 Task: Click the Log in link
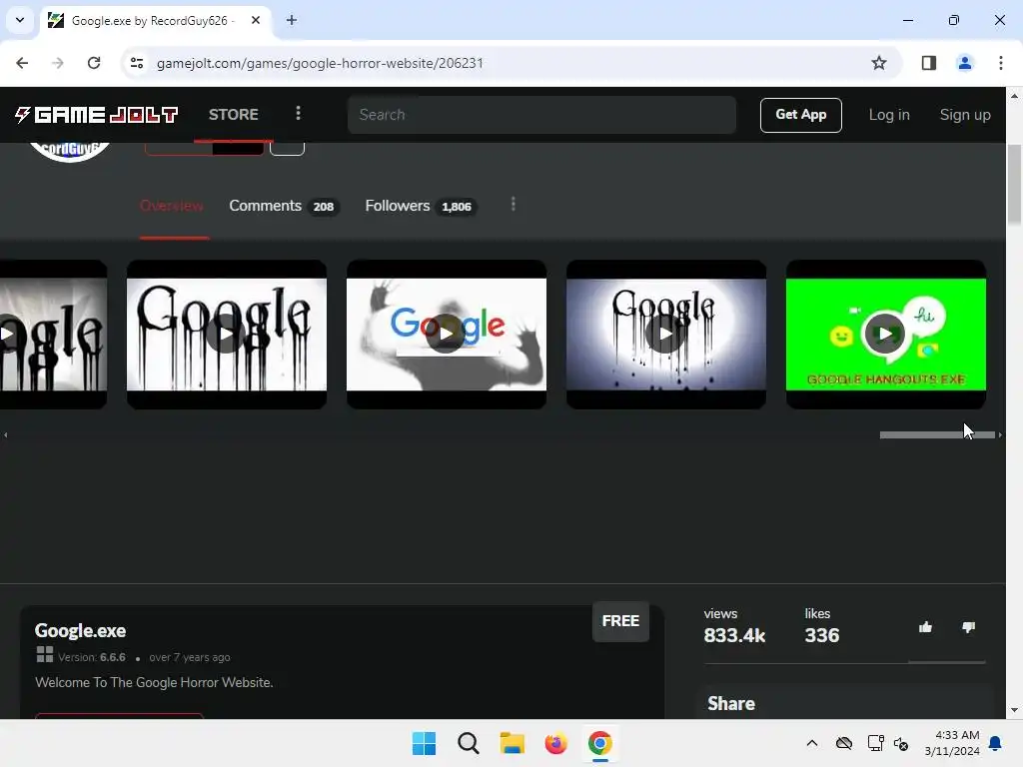pyautogui.click(x=888, y=115)
